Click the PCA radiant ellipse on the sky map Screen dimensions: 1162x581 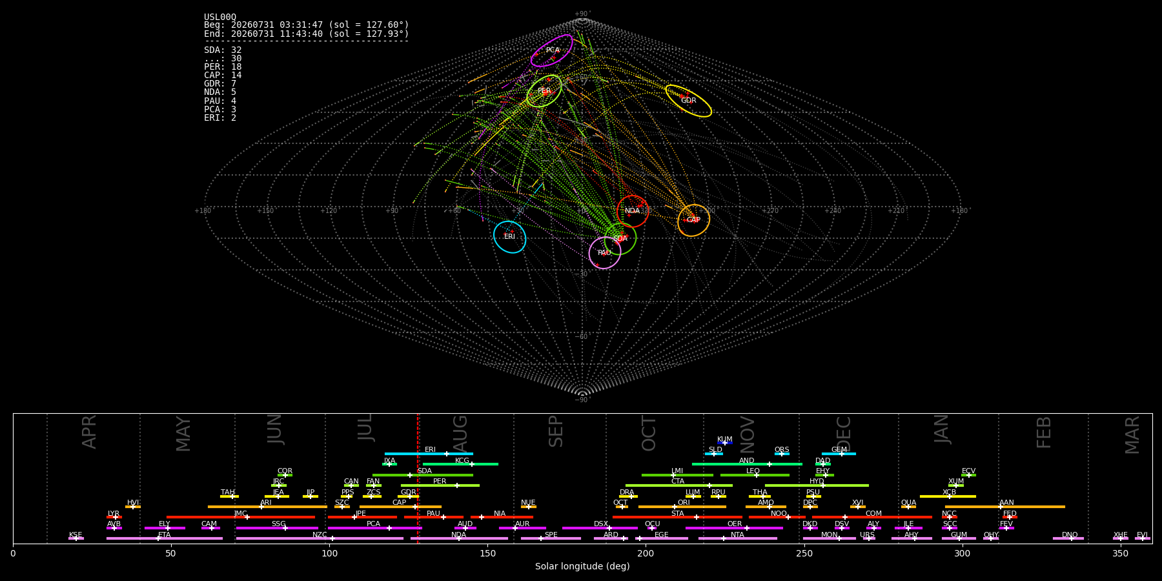[552, 50]
